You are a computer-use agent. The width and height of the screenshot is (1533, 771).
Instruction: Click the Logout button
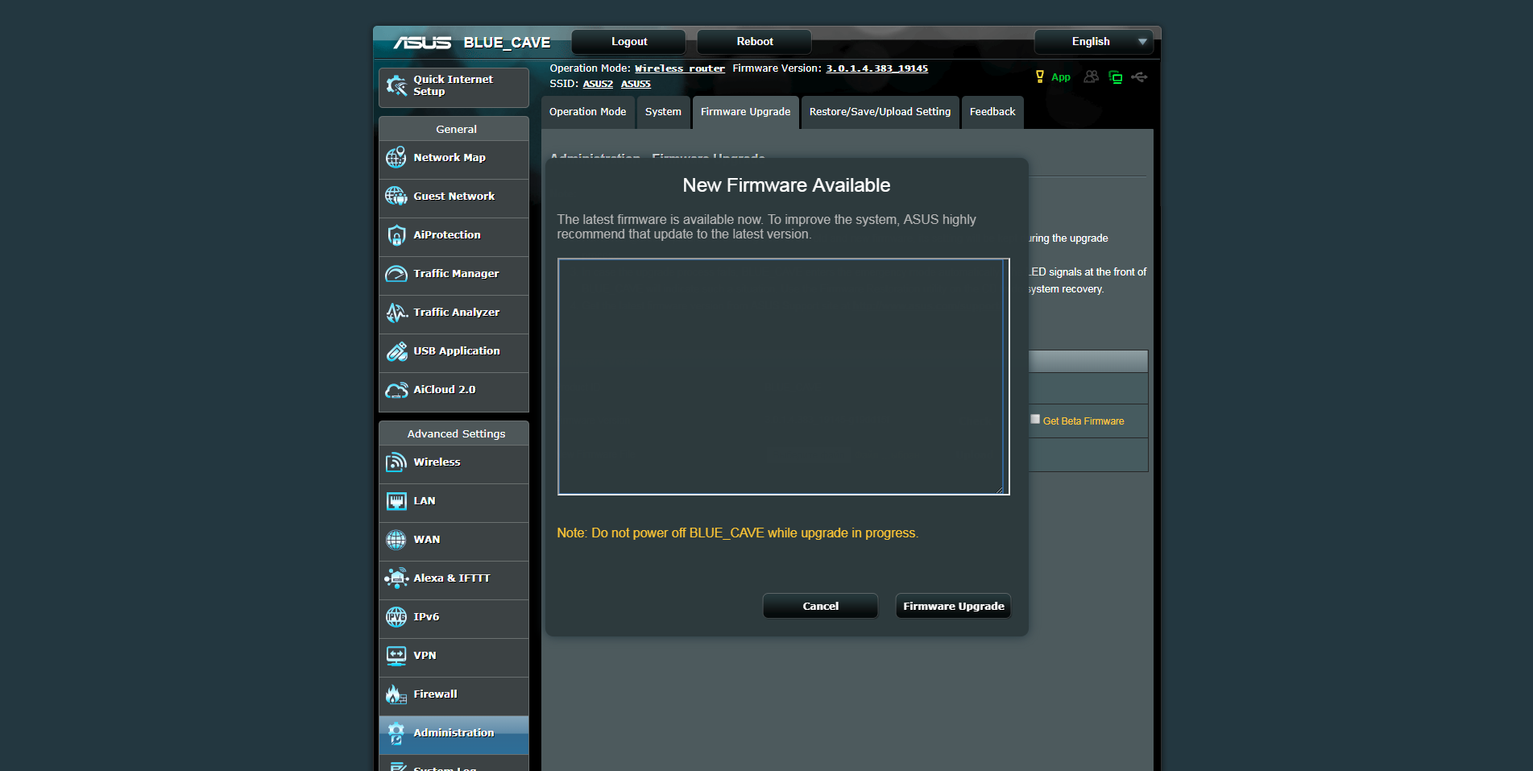[628, 42]
